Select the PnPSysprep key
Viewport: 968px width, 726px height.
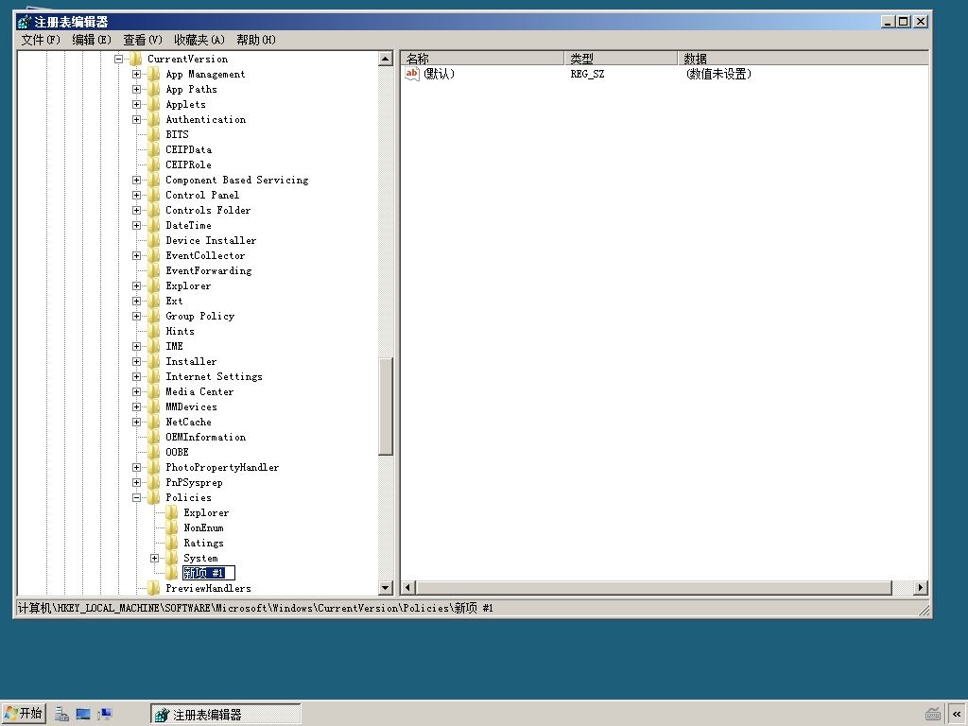[194, 483]
